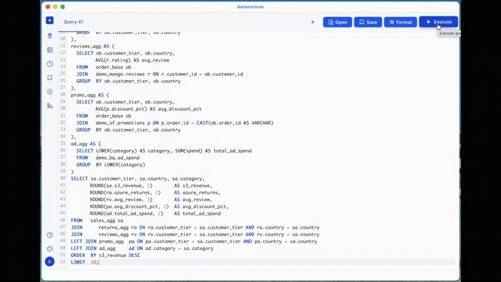The height and width of the screenshot is (282, 501).
Task: Click 'AVG(r.rating) AS avg_review' text
Action: click(x=132, y=60)
